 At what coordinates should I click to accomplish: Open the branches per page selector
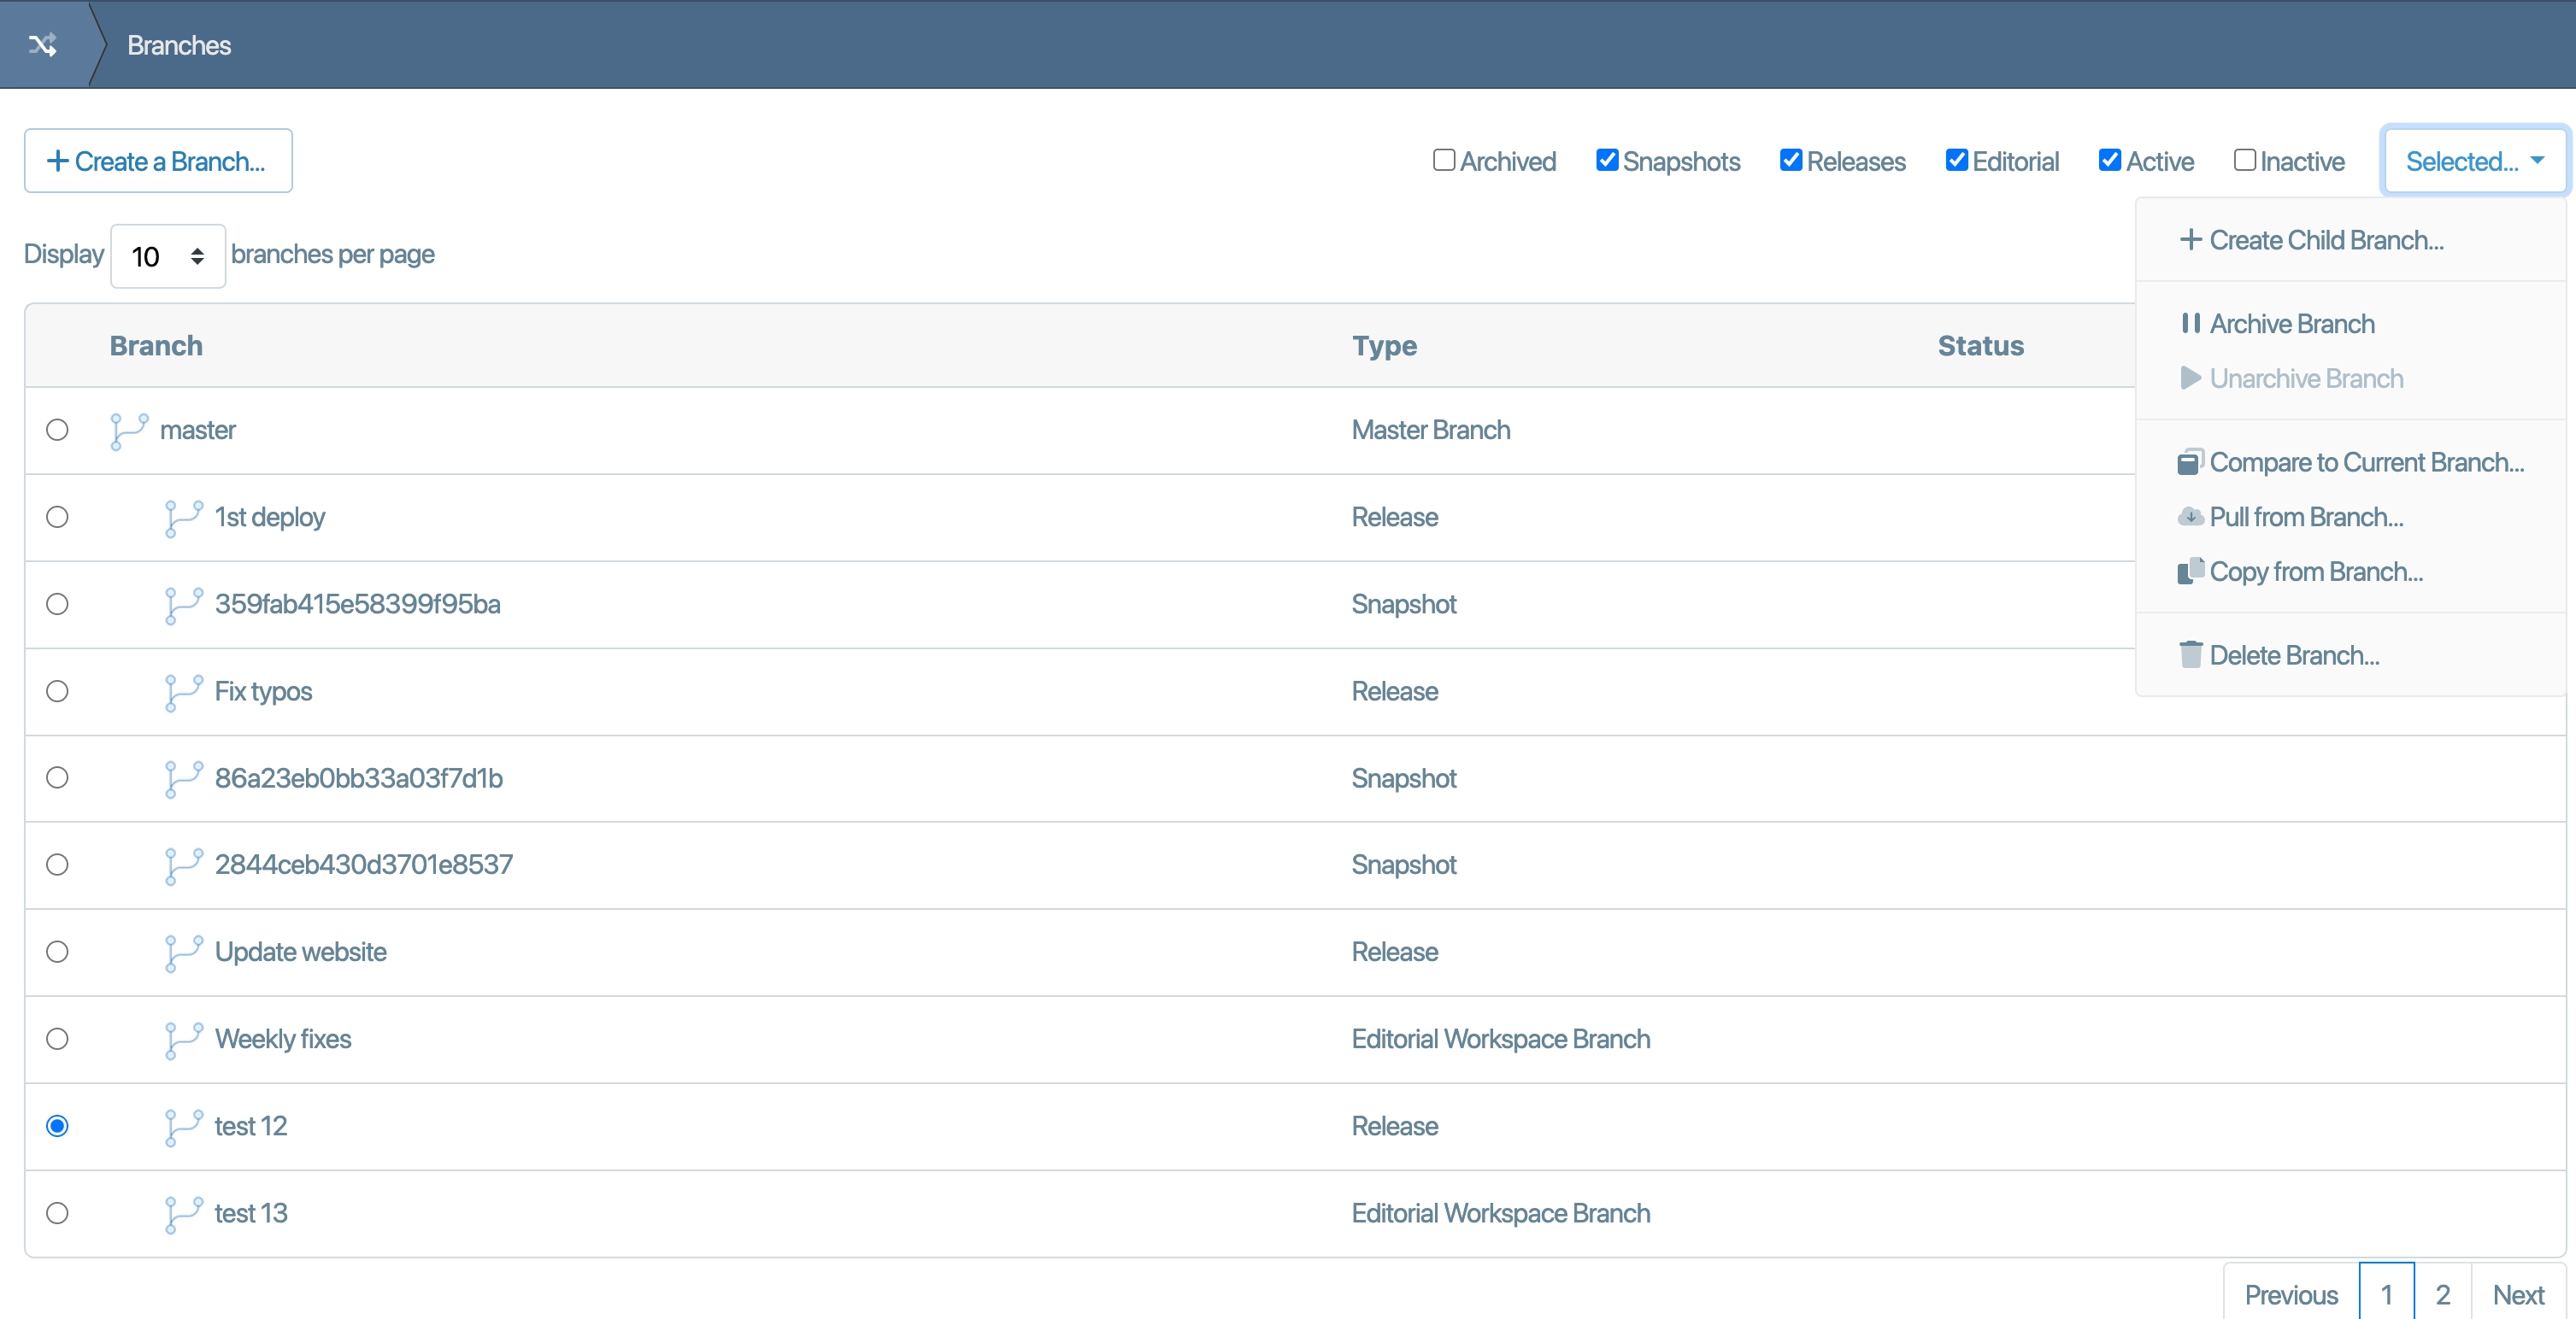pyautogui.click(x=167, y=257)
